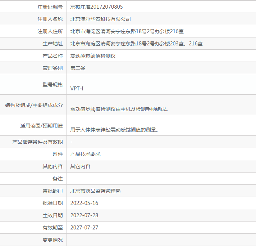The width and height of the screenshot is (256, 246).
Task: Select approval date 2022-05-16
Action: pos(84,203)
